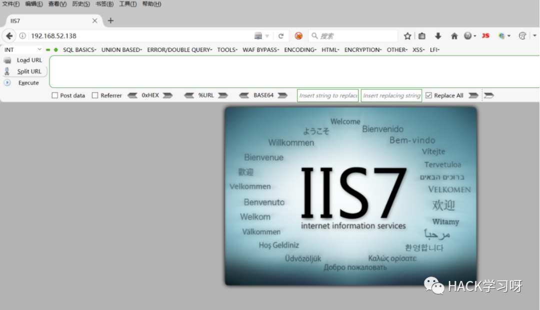
Task: Open the toolbar overflow arrow at far right
Action: click(534, 36)
